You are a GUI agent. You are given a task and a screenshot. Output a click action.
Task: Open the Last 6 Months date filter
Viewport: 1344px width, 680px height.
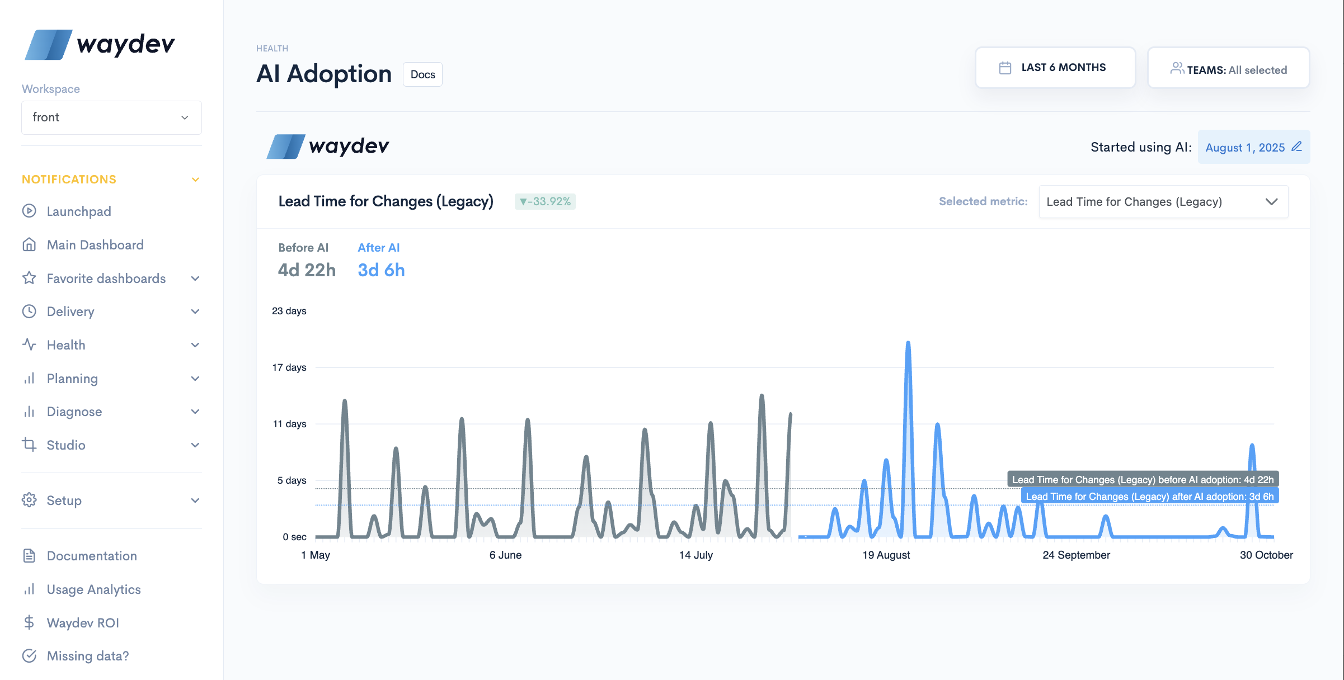(1055, 68)
